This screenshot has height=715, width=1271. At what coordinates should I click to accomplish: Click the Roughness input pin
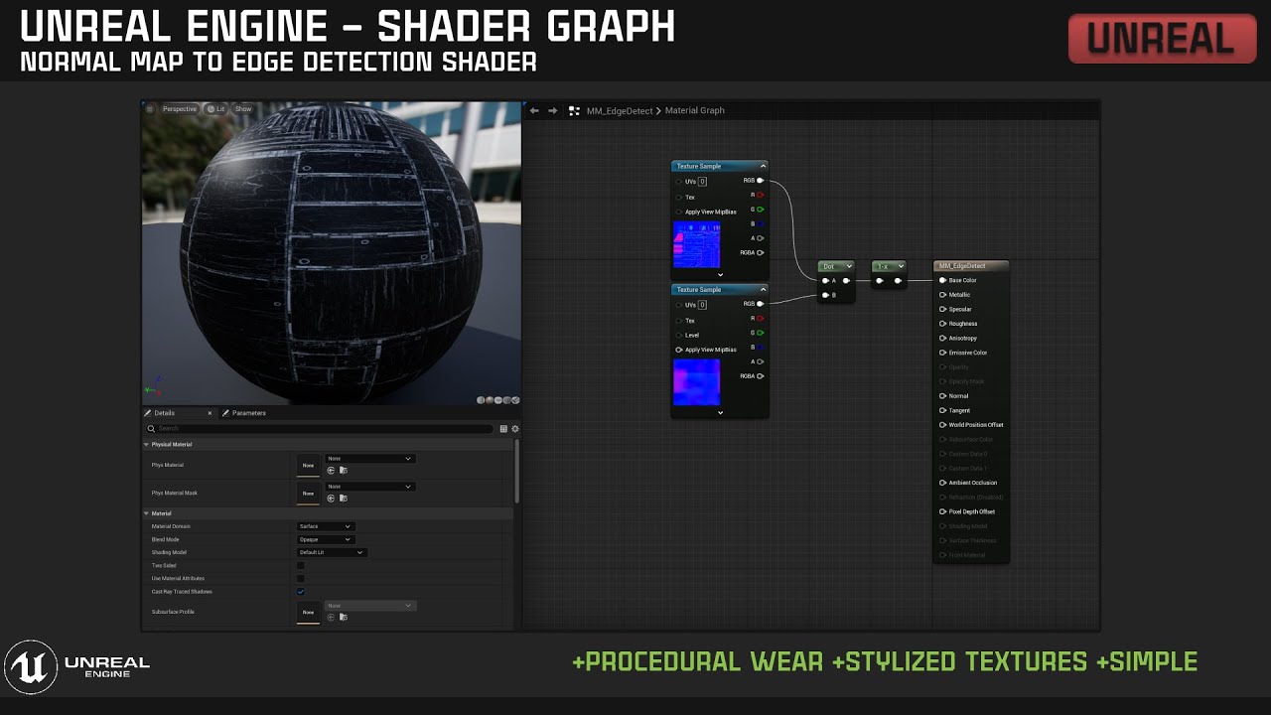942,324
